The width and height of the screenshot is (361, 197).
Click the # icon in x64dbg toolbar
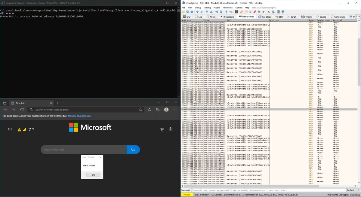click(x=263, y=12)
